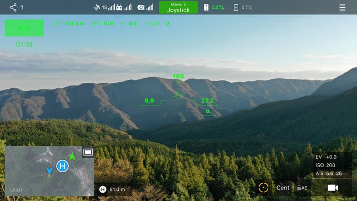Image resolution: width=357 pixels, height=201 pixels.
Task: Tap the remote controller signal icon
Action: pos(119,8)
